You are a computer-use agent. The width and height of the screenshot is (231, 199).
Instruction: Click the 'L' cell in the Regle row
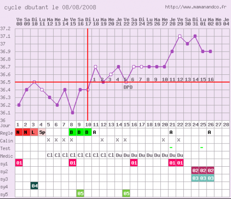point(34,132)
